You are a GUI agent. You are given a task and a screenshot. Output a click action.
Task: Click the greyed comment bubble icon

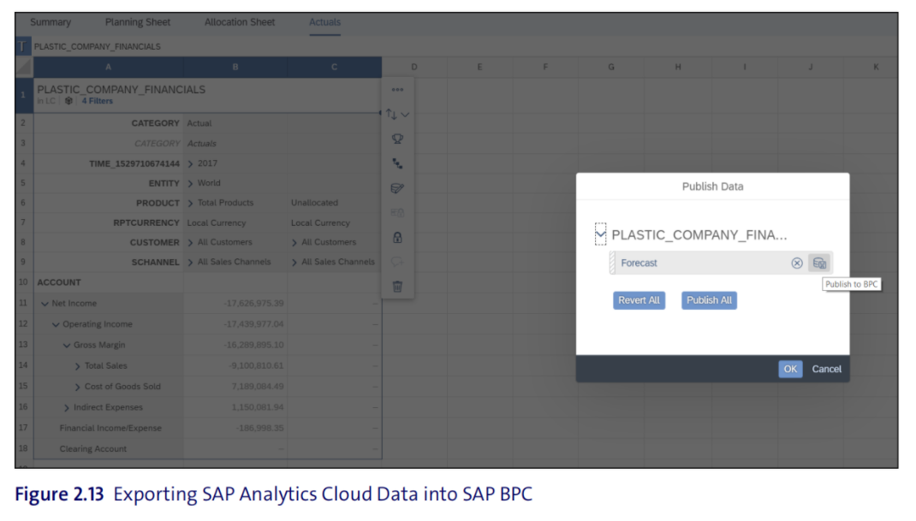[x=397, y=262]
